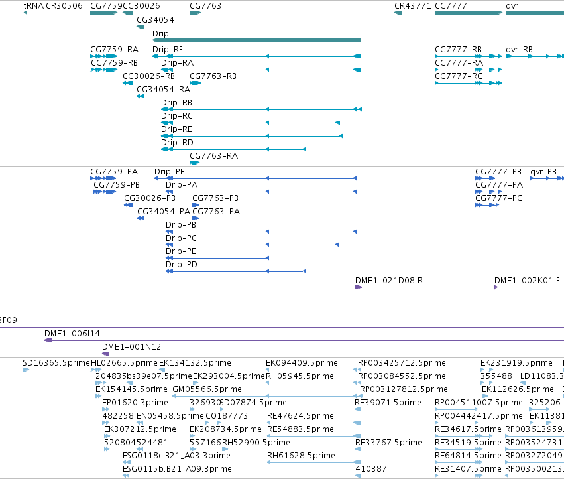
Task: Open the CG7763-RB transcript label
Action: [x=213, y=76]
